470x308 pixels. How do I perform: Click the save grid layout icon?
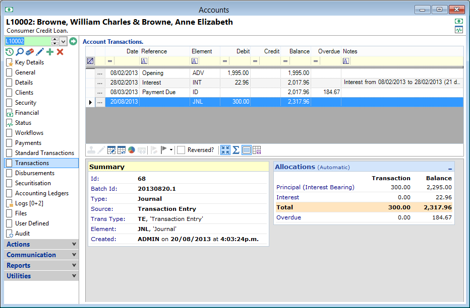pyautogui.click(x=257, y=150)
